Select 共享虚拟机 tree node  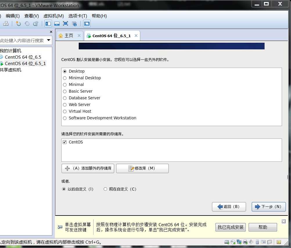coord(10,70)
